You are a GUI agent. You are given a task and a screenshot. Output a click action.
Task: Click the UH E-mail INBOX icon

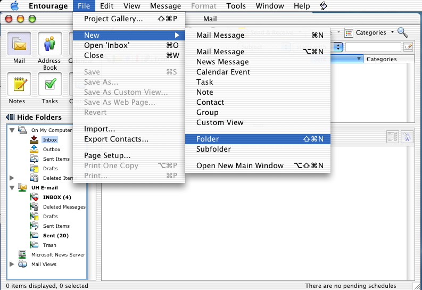34,197
